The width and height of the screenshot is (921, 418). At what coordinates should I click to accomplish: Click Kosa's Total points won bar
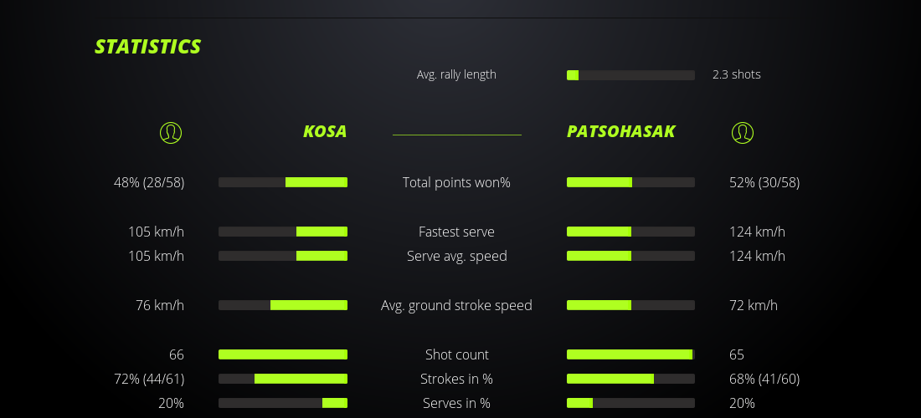pyautogui.click(x=283, y=182)
